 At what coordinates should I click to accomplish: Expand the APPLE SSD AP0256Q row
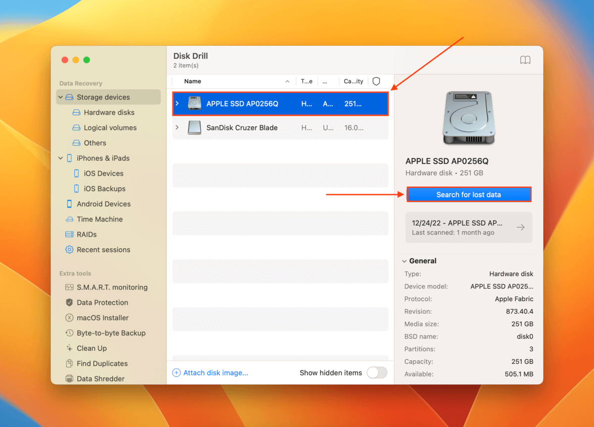177,104
